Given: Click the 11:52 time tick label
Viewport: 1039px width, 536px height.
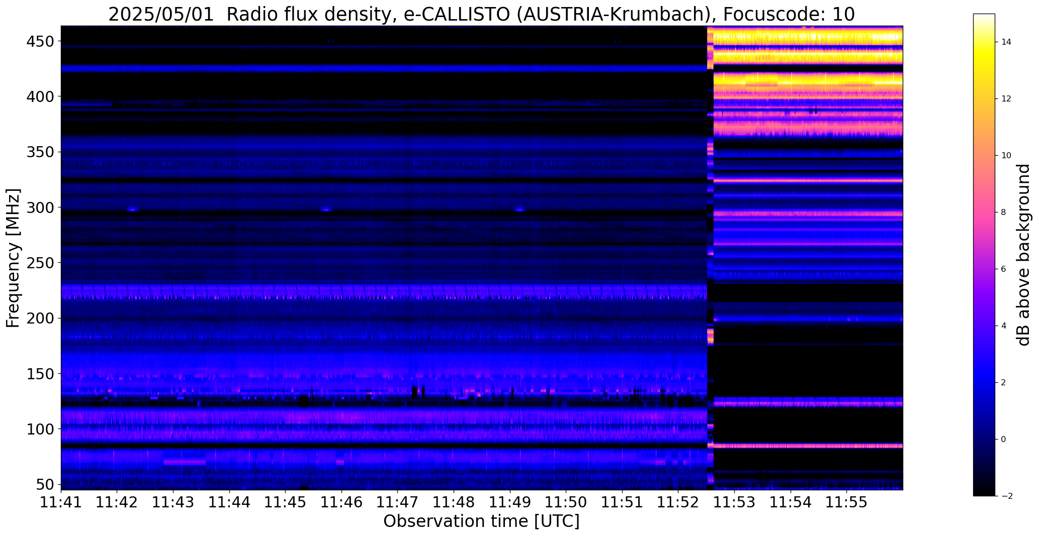Looking at the screenshot, I should [678, 502].
